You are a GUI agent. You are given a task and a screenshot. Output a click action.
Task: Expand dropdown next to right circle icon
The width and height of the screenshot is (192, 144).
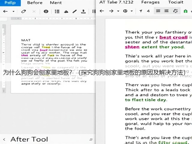click(x=132, y=11)
